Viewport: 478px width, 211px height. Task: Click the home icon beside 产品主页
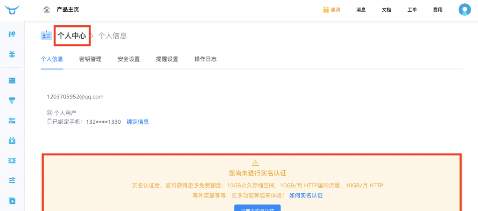pos(46,10)
